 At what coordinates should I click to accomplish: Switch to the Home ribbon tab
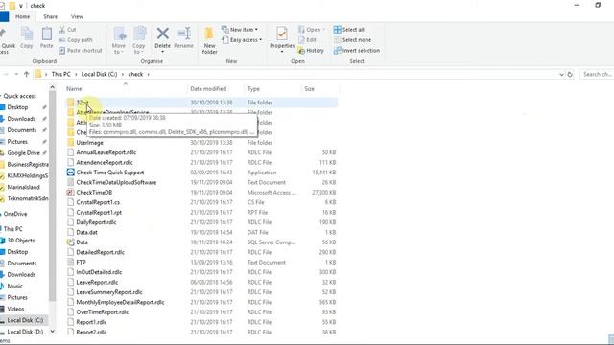[22, 17]
